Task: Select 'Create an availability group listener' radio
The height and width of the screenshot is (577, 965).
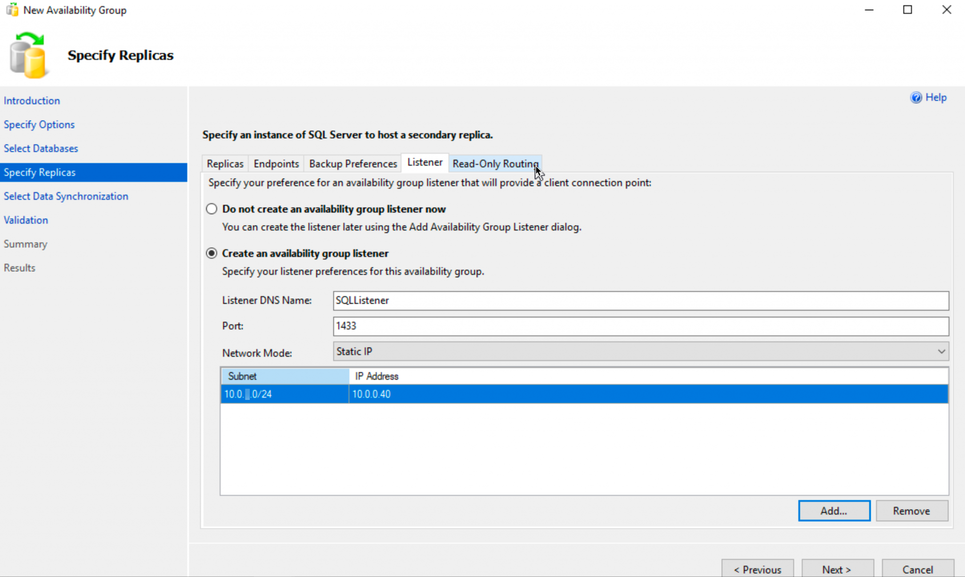Action: 212,253
